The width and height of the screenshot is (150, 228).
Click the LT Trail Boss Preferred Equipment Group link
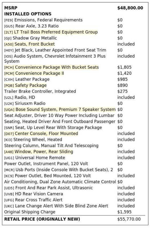coord(56,32)
